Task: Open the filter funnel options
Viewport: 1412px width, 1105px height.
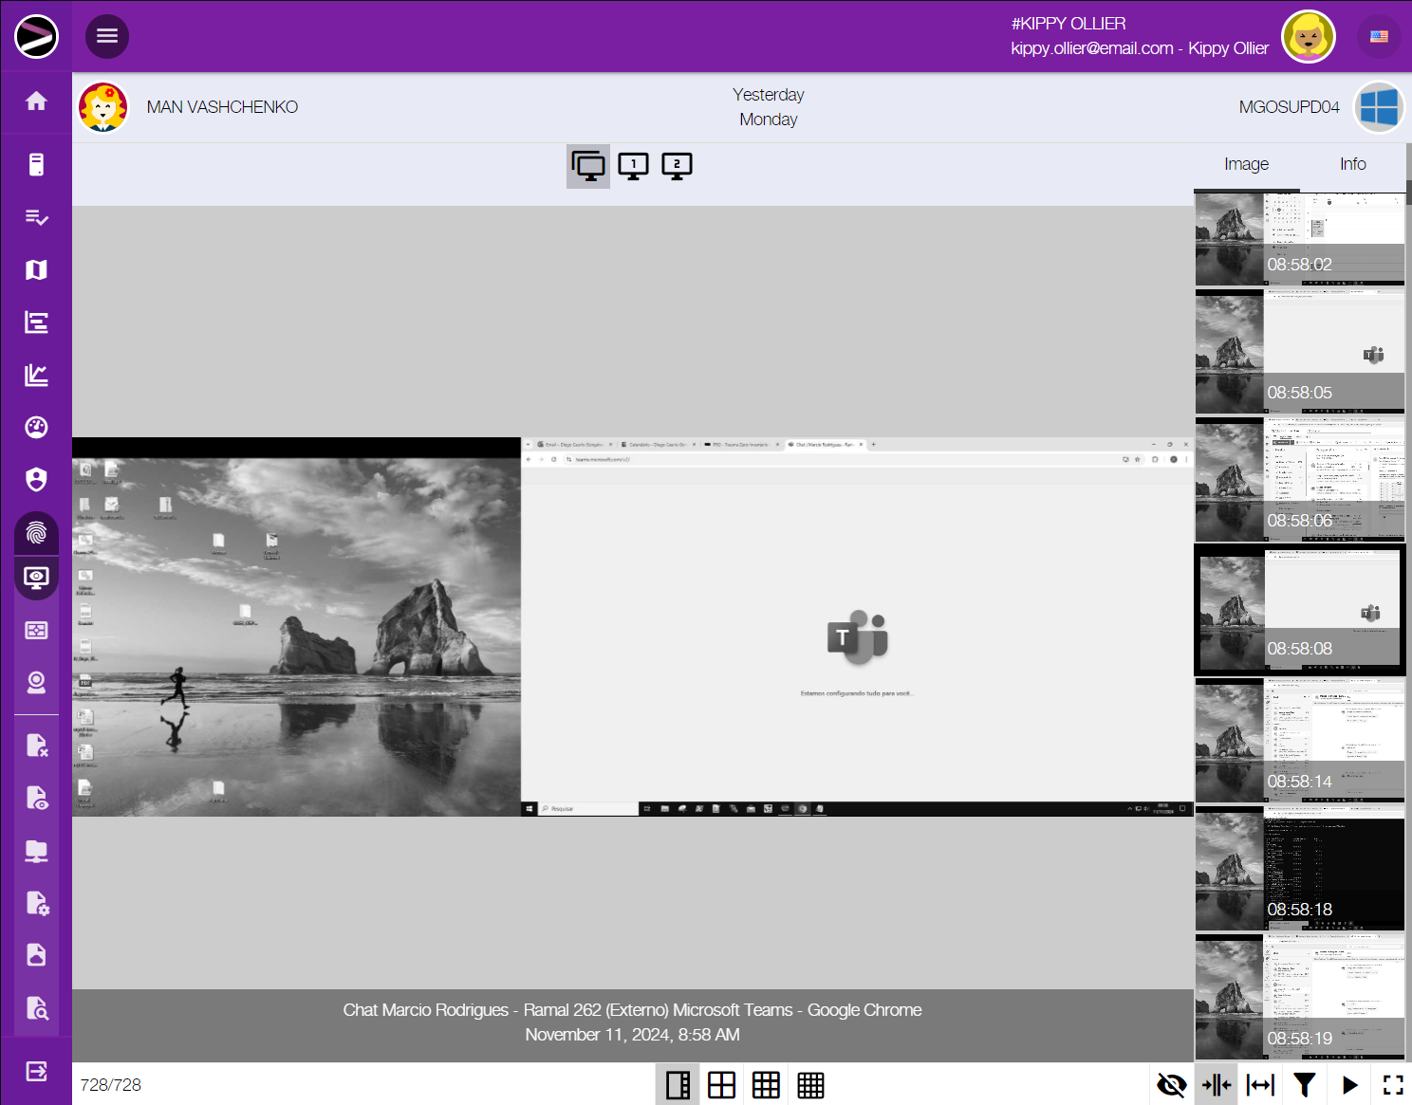Action: point(1305,1085)
